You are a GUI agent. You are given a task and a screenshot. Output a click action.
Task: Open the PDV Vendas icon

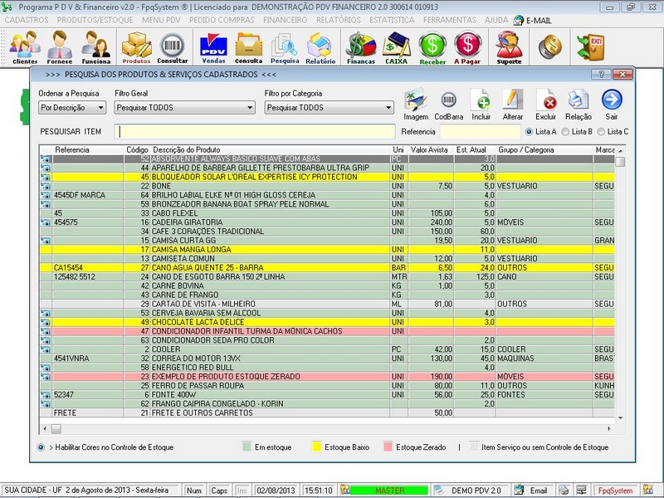tap(213, 46)
